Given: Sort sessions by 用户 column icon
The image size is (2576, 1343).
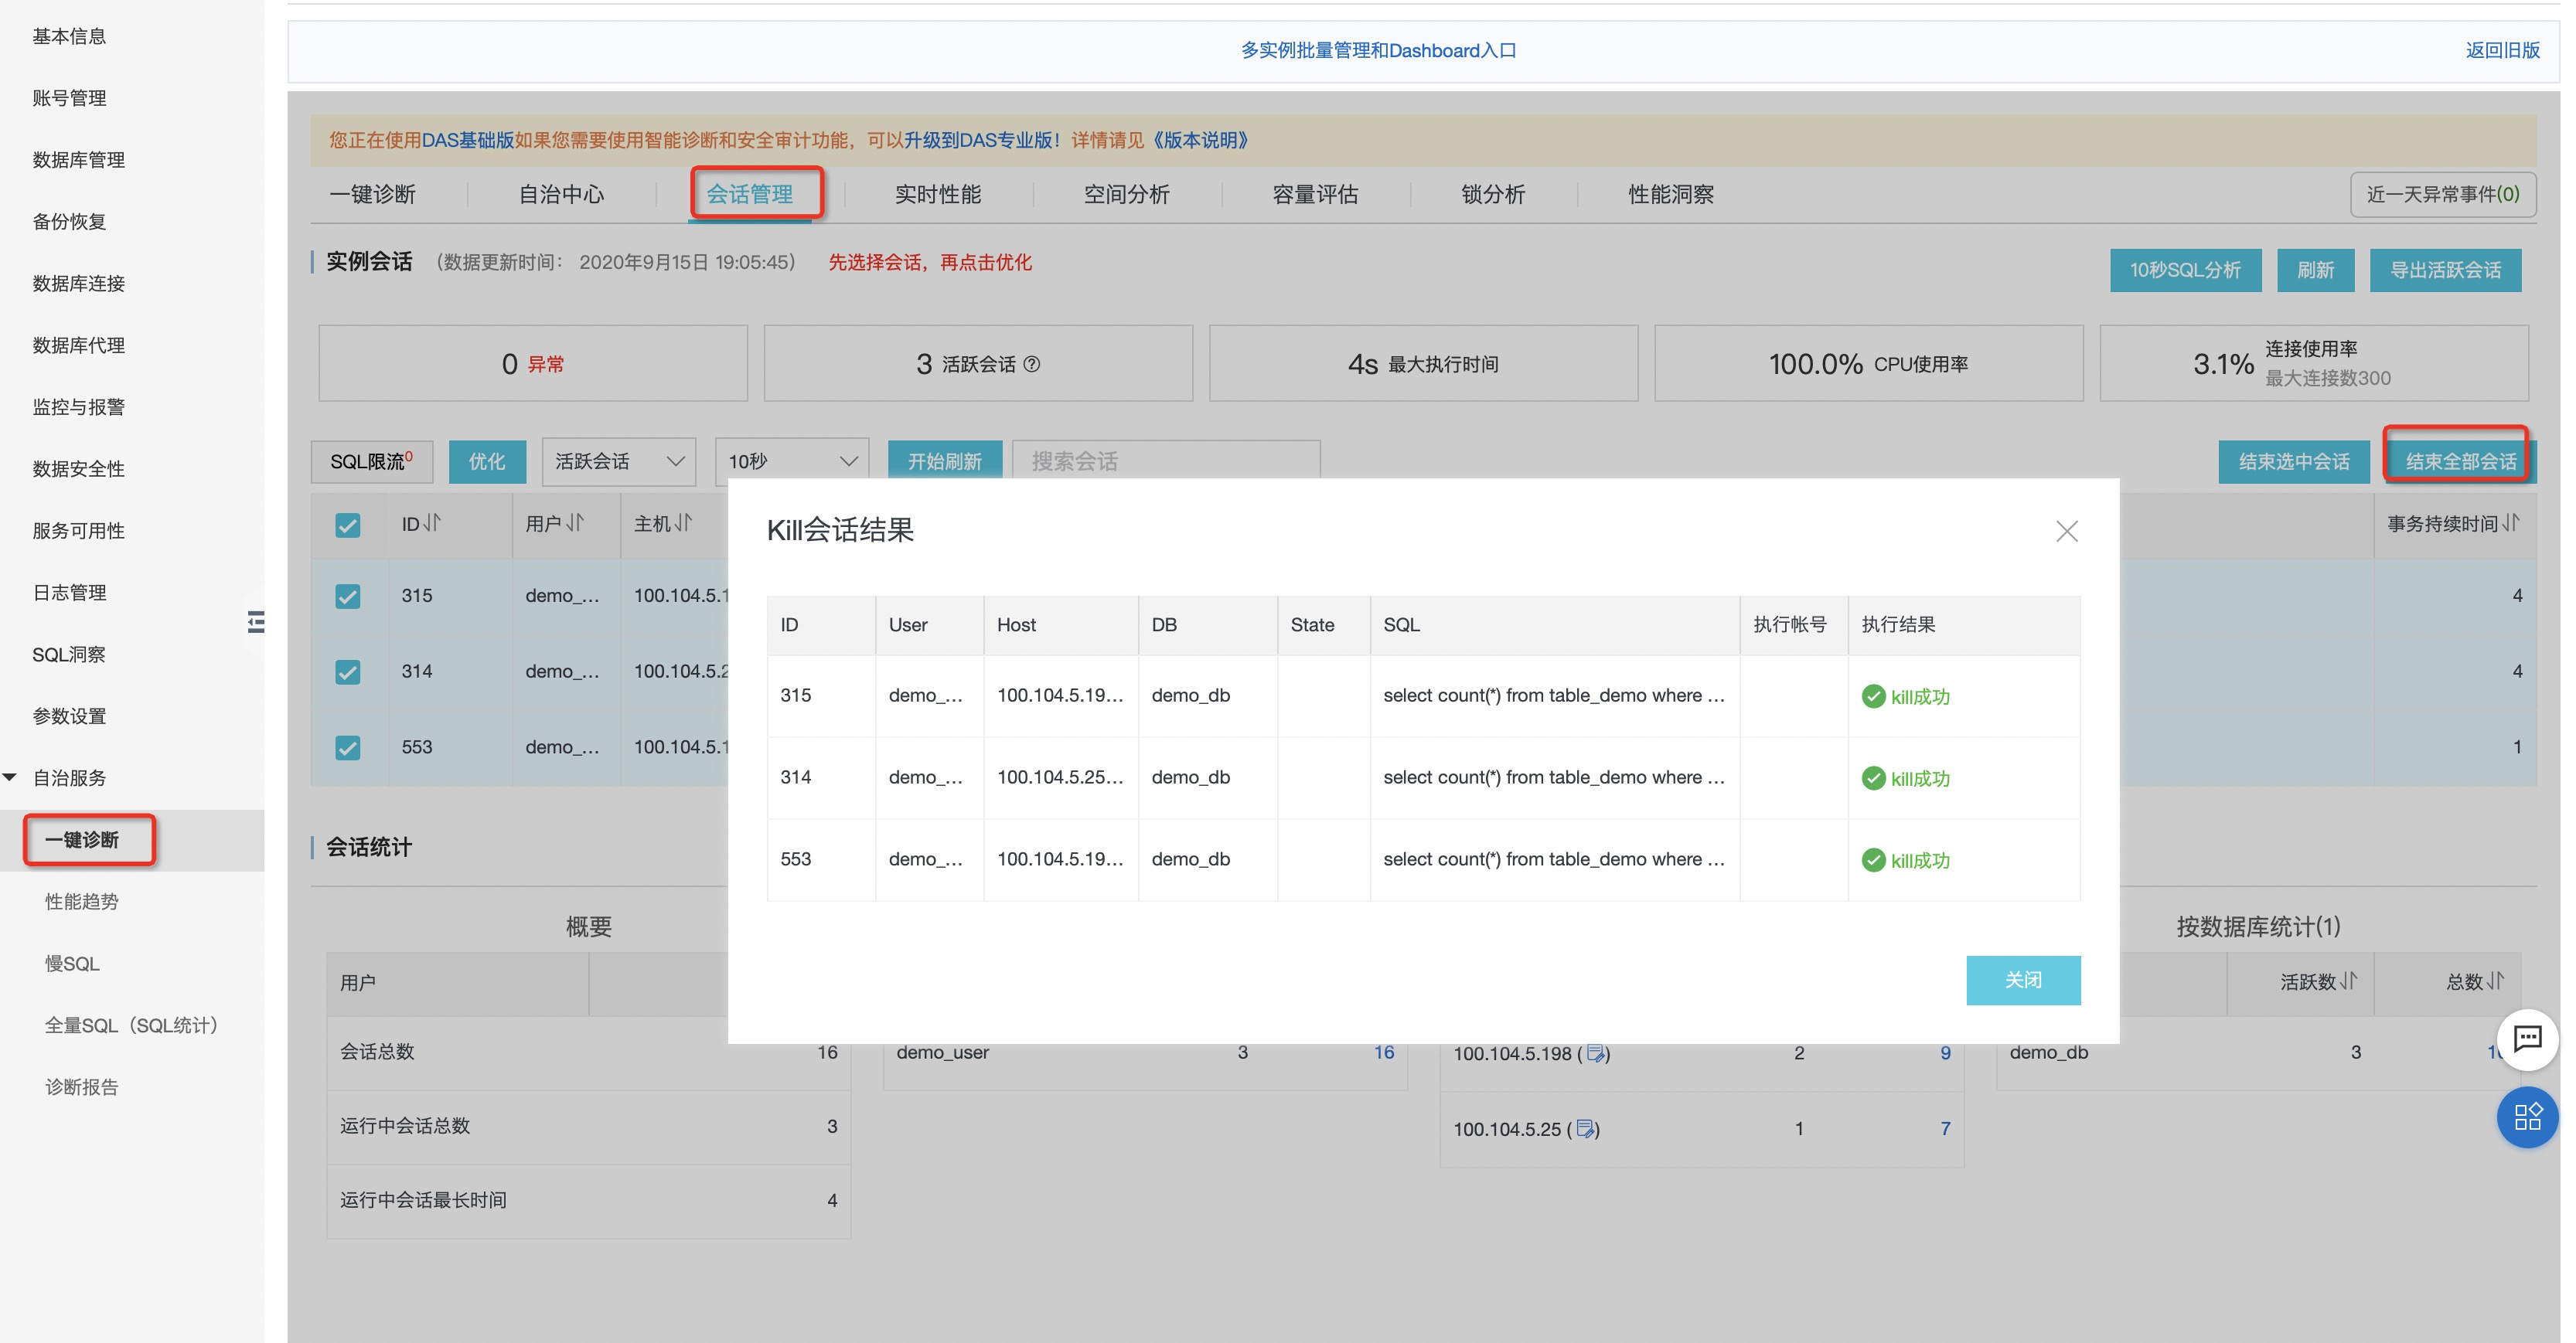Looking at the screenshot, I should point(575,522).
